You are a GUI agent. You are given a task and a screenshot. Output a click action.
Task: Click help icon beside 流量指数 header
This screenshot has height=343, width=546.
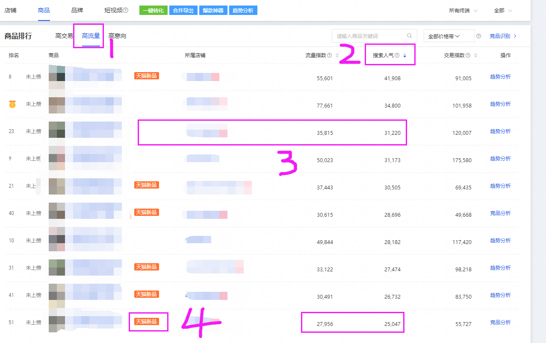pos(329,55)
